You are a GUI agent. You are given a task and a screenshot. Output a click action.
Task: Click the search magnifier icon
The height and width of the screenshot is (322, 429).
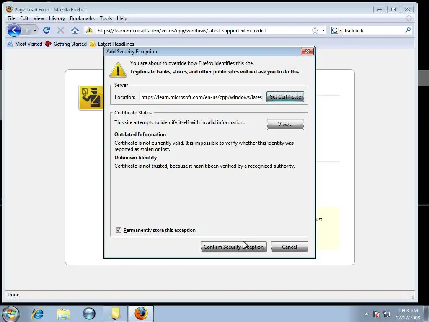408,30
